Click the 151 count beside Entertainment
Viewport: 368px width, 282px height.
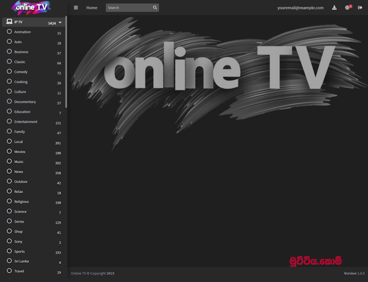(x=58, y=123)
